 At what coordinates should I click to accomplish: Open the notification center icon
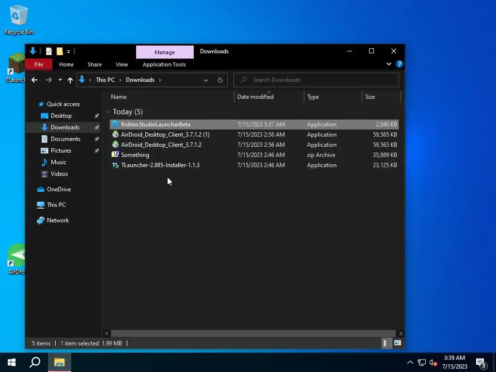click(481, 363)
